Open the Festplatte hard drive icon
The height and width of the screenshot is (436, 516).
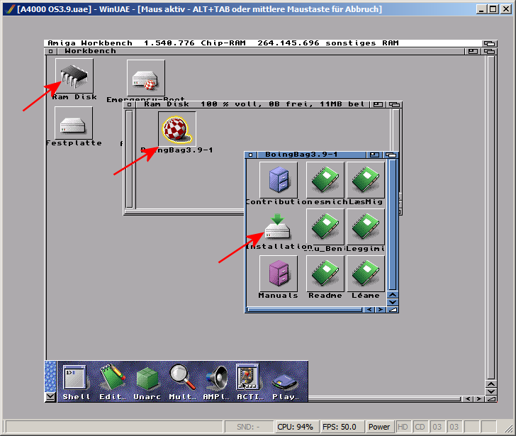point(74,123)
